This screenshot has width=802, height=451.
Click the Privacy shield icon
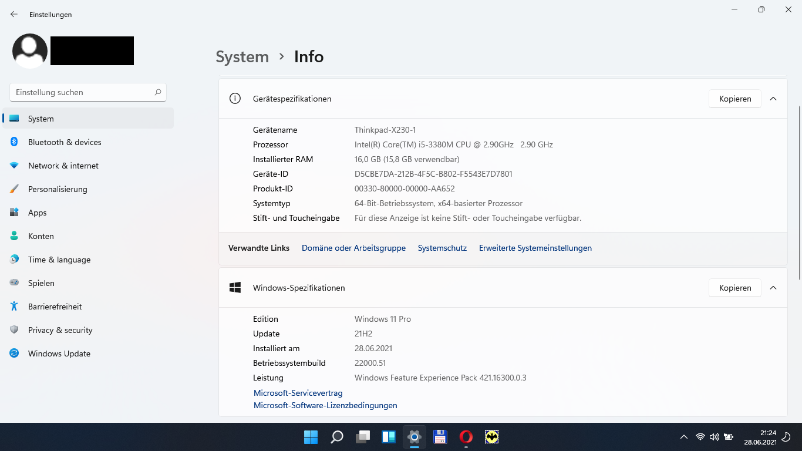(14, 330)
